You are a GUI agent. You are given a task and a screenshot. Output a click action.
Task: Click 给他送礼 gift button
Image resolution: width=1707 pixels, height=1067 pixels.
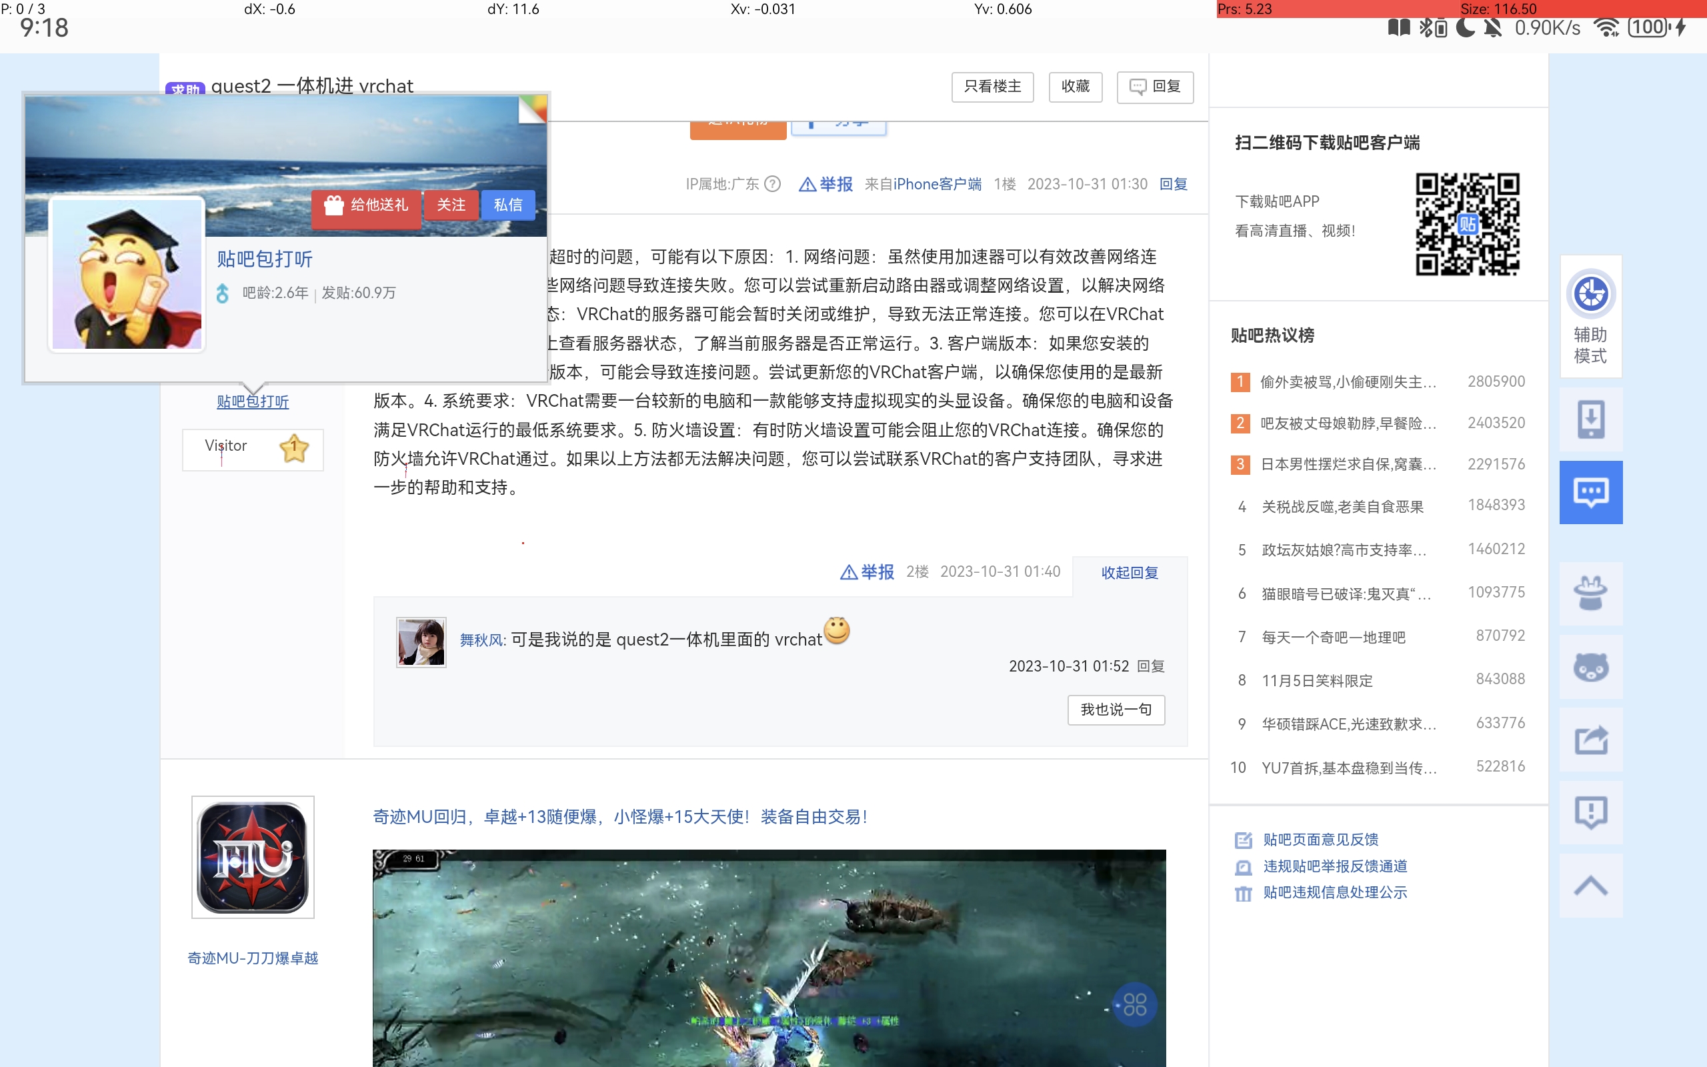[x=366, y=205]
